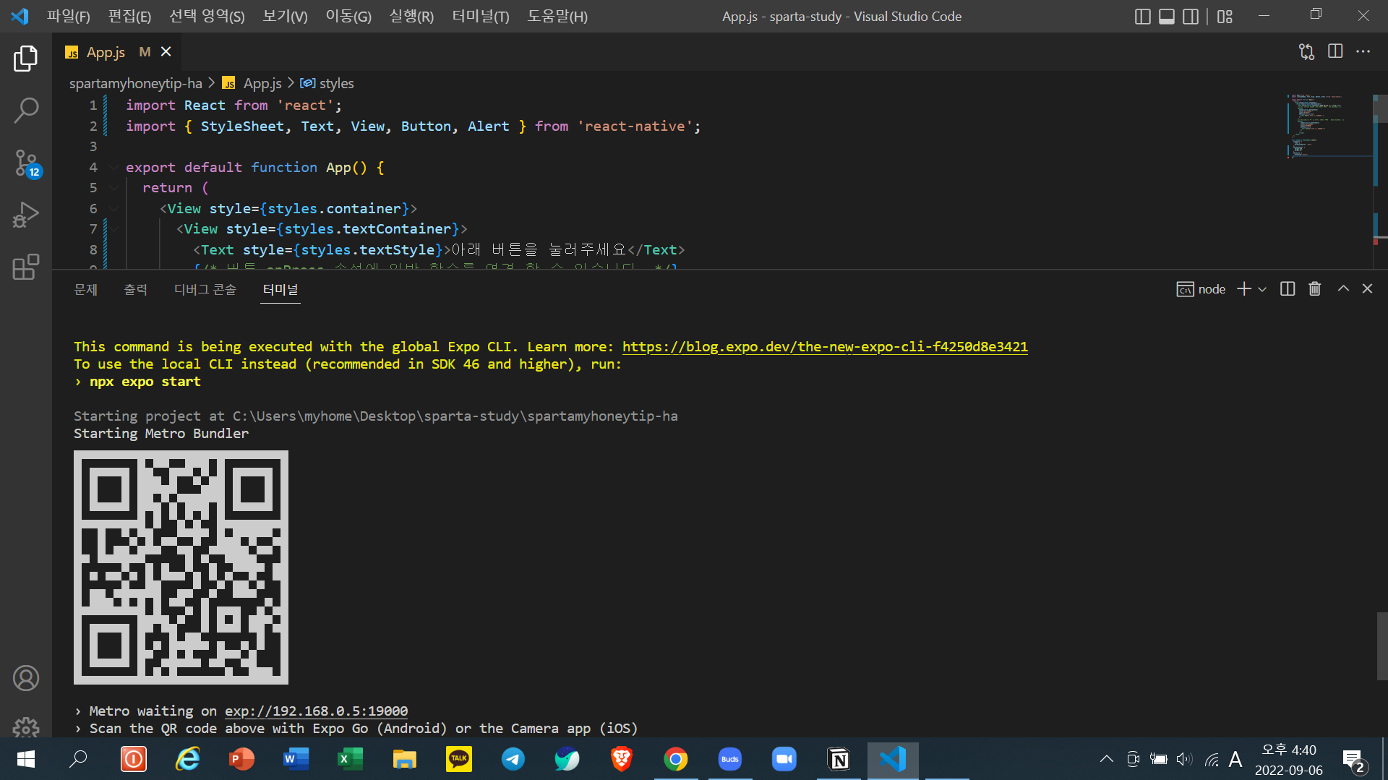Click line number 3 in the editor gutter

click(93, 147)
